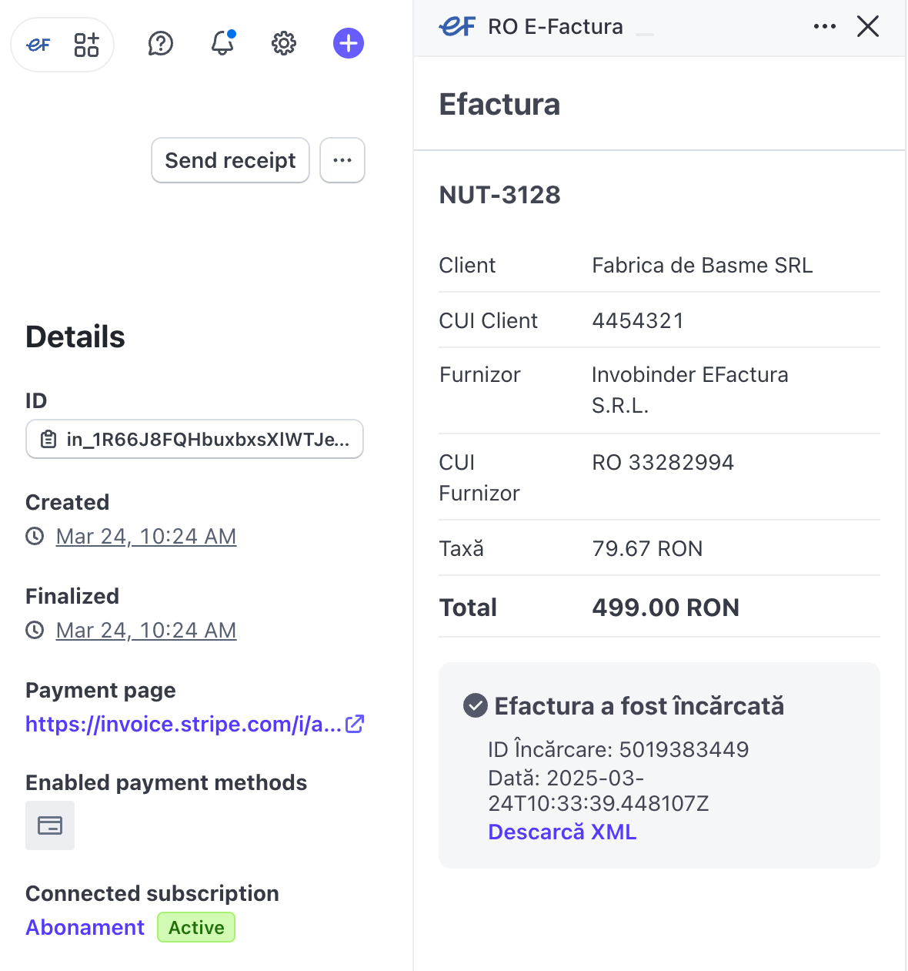Click the Efactura panel heading
908x971 pixels.
click(500, 104)
